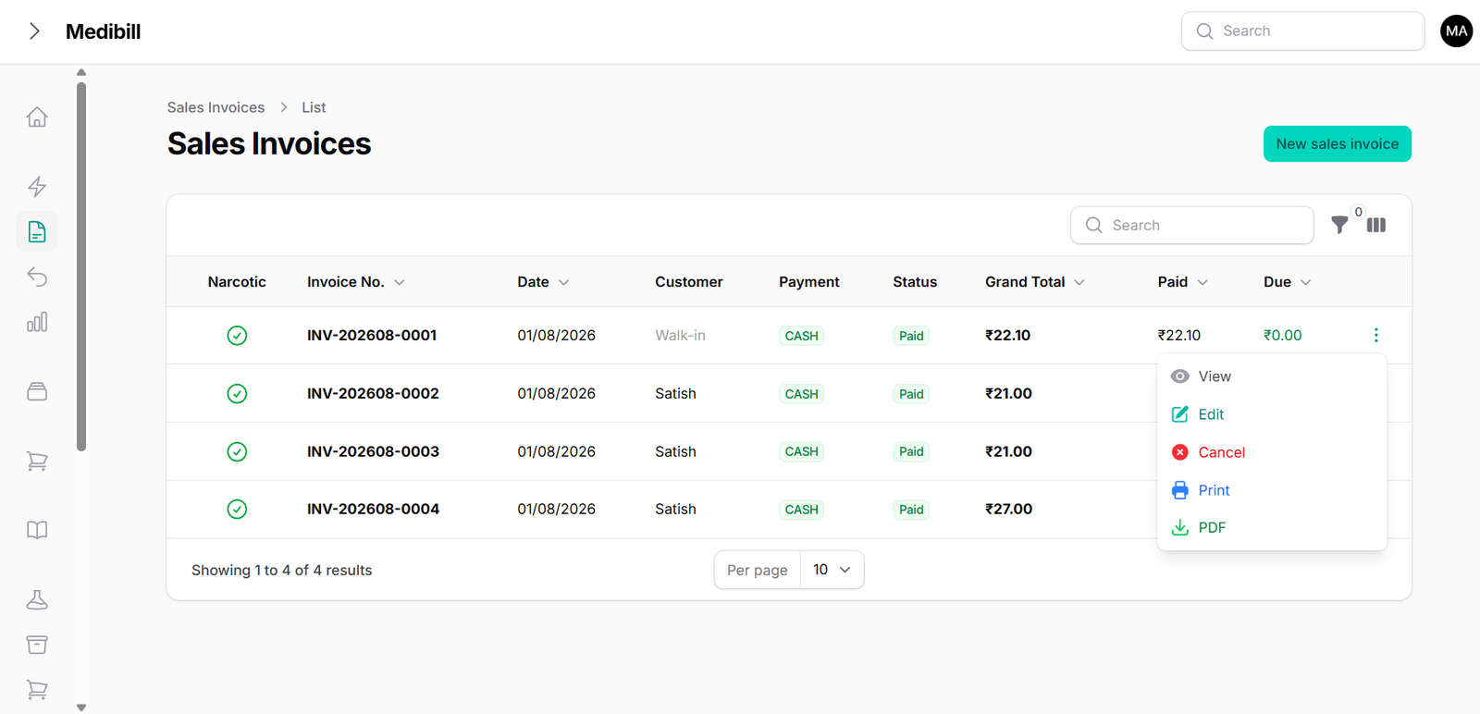Click narcotic check icon for INV-202608-0001
1480x714 pixels.
[237, 336]
